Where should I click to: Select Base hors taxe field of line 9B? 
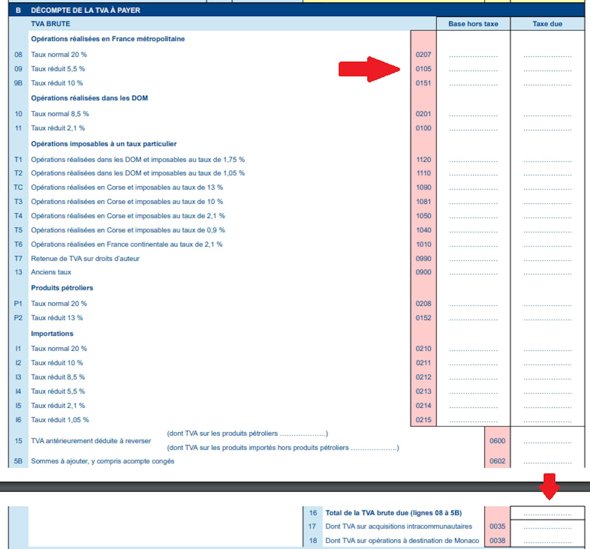point(473,84)
